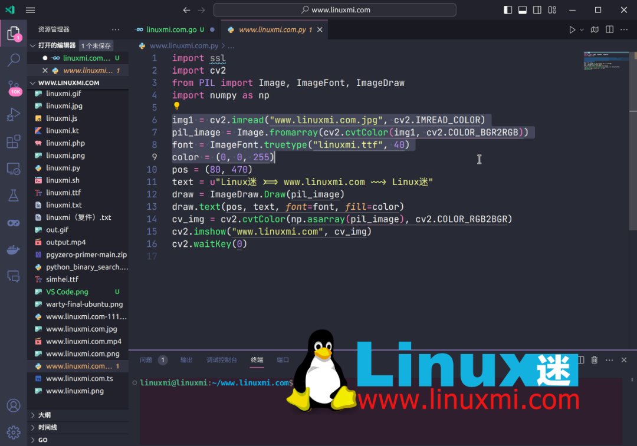Viewport: 637px width, 446px height.
Task: Toggle primary side bar visibility
Action: (x=508, y=10)
